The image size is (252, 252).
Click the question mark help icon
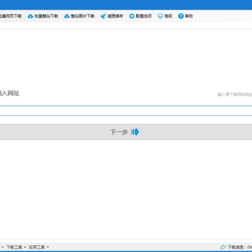click(x=181, y=16)
